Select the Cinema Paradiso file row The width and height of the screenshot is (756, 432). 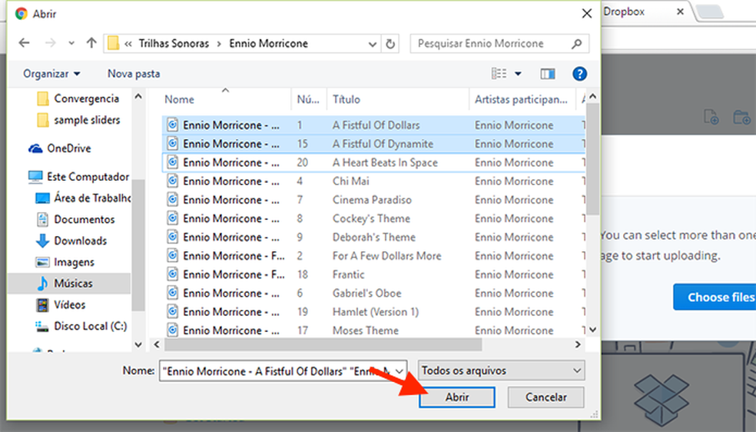pyautogui.click(x=373, y=200)
